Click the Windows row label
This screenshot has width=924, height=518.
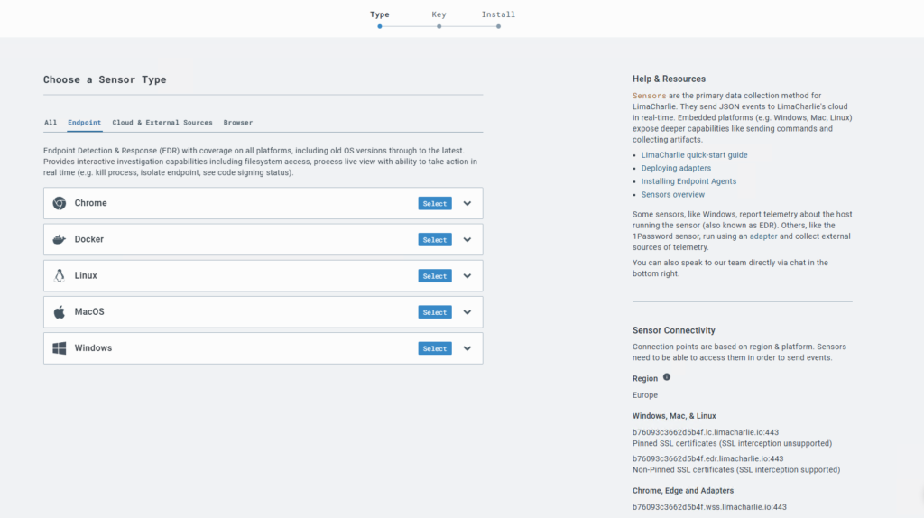93,347
